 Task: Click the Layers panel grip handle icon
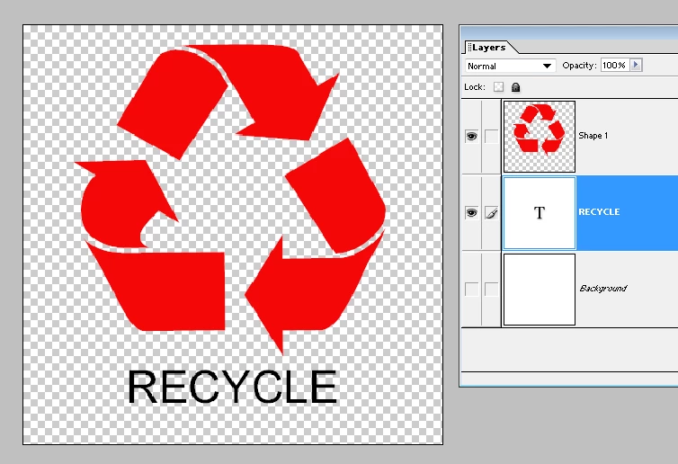tap(469, 47)
